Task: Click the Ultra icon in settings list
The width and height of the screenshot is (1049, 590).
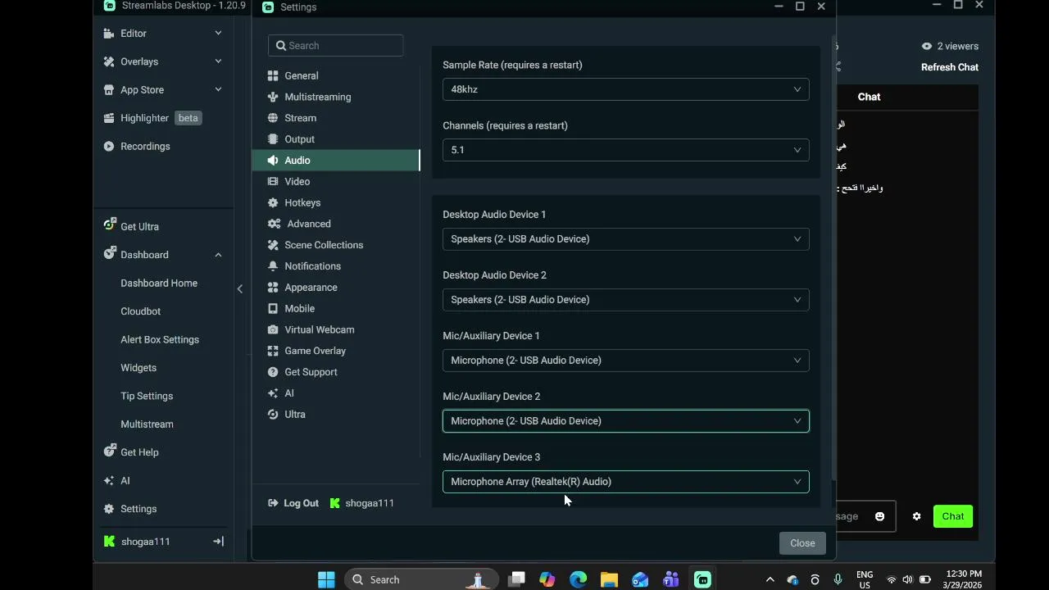Action: tap(273, 415)
